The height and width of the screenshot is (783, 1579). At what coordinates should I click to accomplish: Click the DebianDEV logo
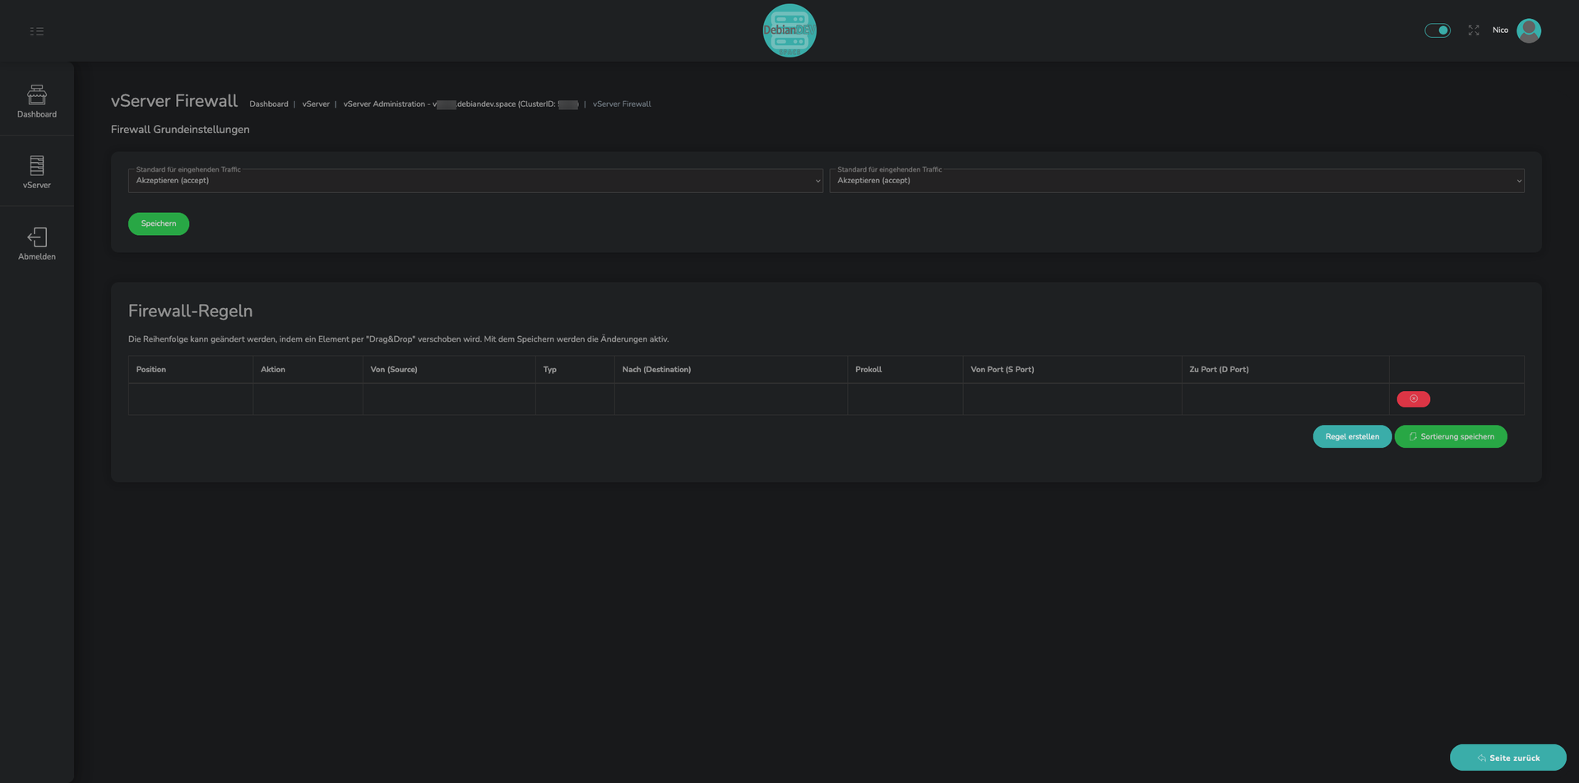click(x=789, y=30)
